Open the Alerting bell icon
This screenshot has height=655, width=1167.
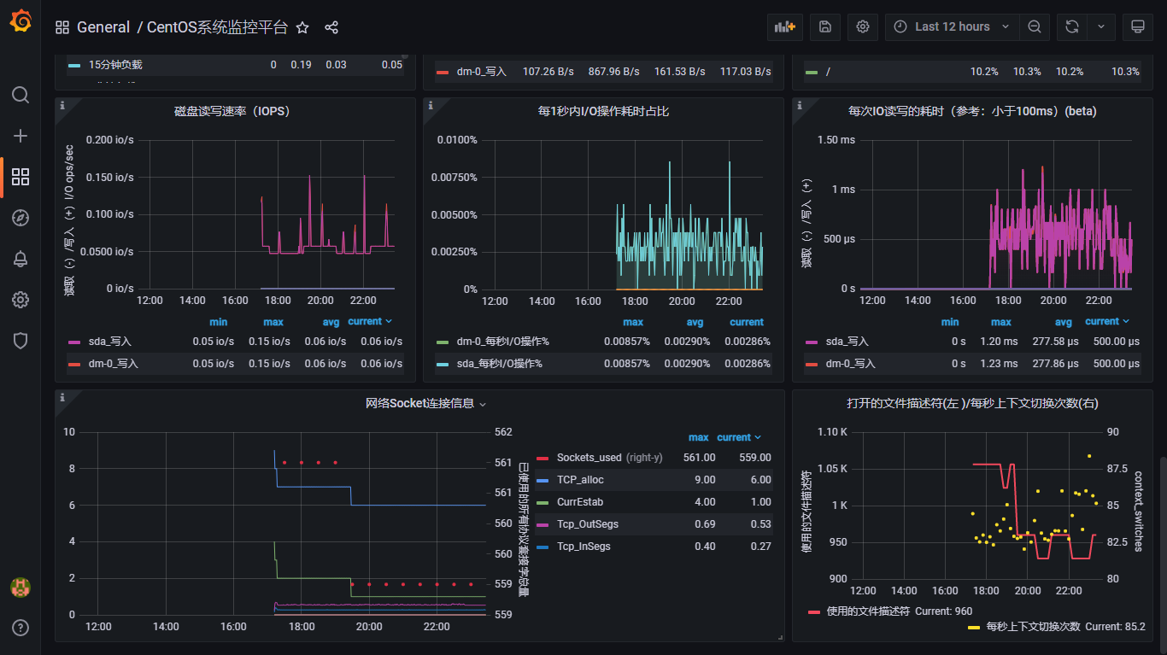point(21,259)
